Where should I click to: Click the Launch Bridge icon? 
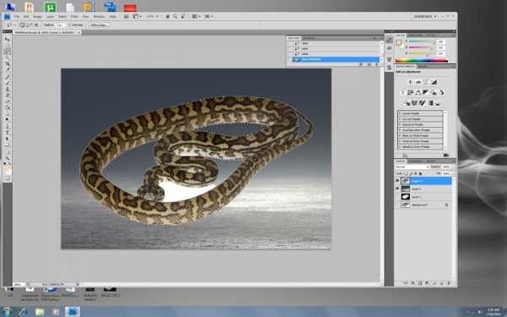127,16
